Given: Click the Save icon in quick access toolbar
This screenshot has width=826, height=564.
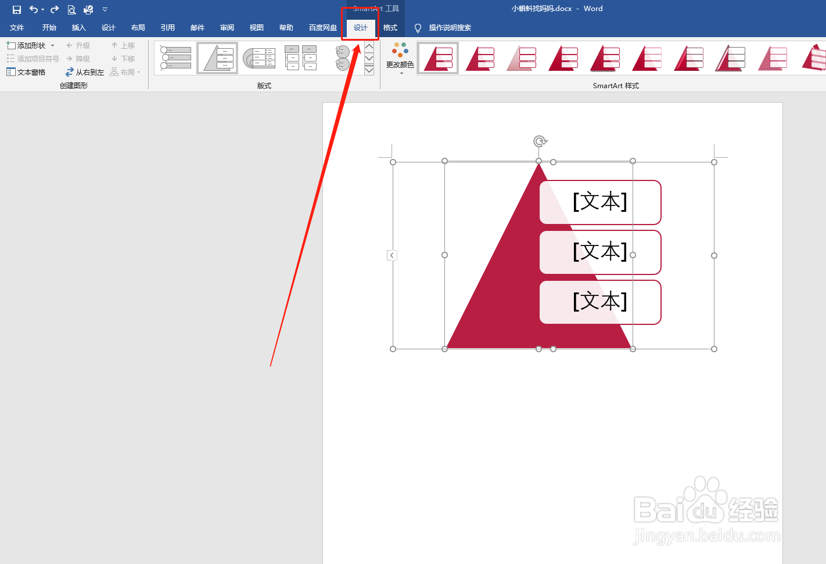Looking at the screenshot, I should tap(17, 9).
